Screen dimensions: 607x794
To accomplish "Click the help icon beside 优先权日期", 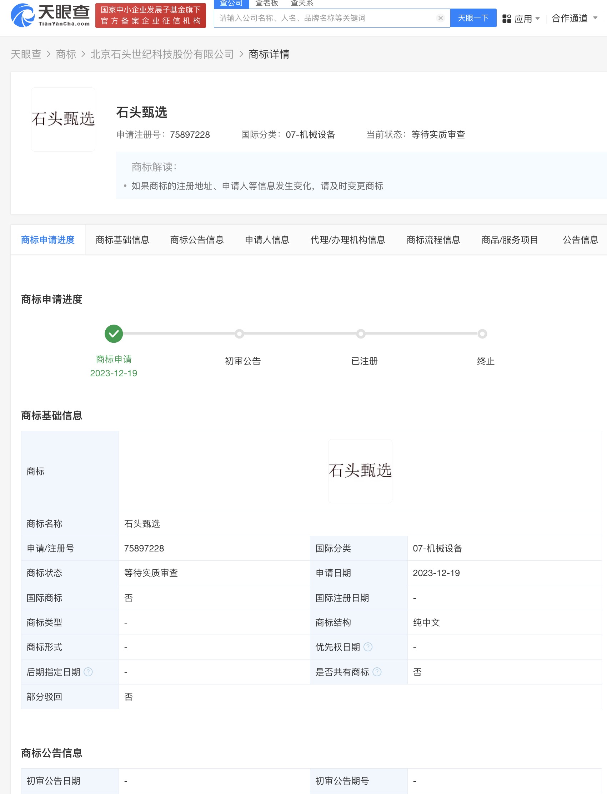I will pos(368,647).
